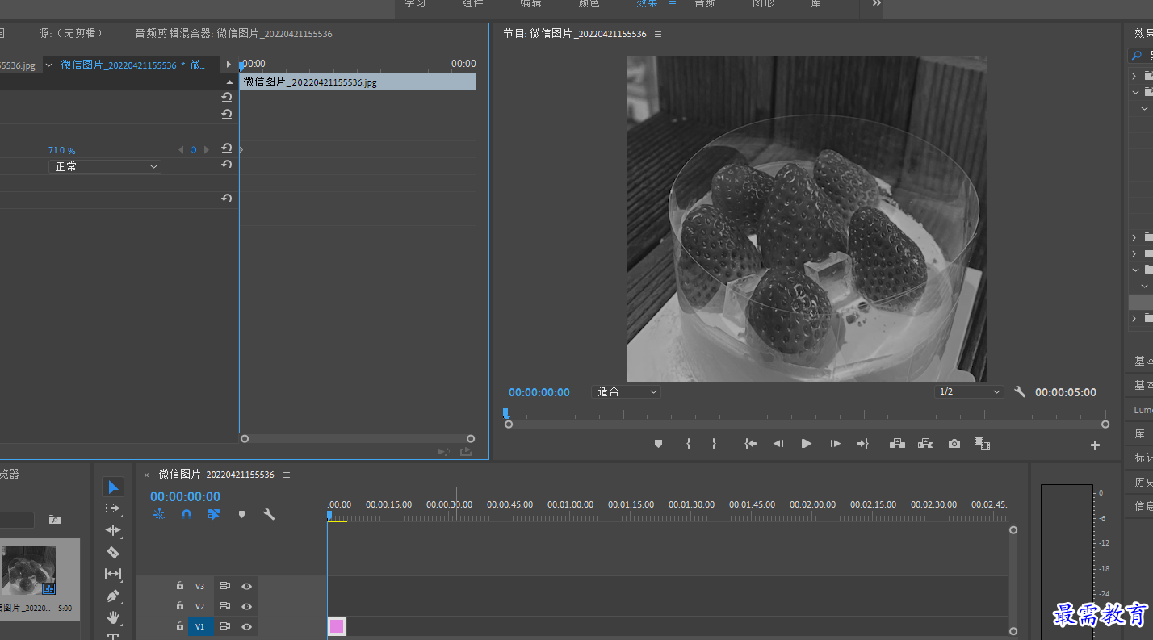Add or remove opacity keyframe
The image size is (1153, 640).
tap(193, 150)
